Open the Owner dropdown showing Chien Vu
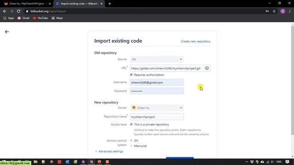 pyautogui.click(x=157, y=108)
